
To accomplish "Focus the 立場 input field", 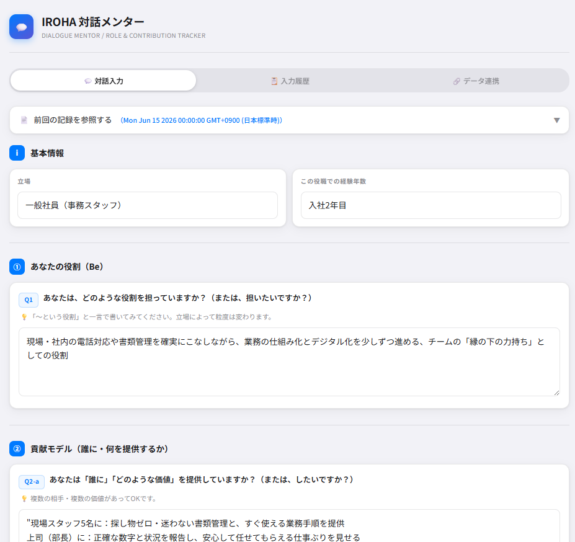I will pos(148,205).
